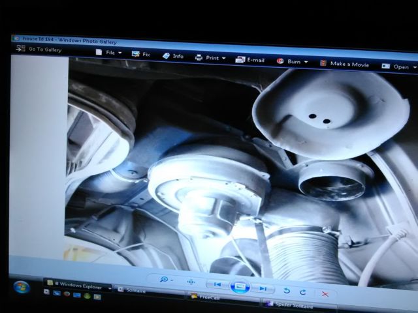Click the zoom magnifier control
This screenshot has width=418, height=313.
pyautogui.click(x=165, y=280)
